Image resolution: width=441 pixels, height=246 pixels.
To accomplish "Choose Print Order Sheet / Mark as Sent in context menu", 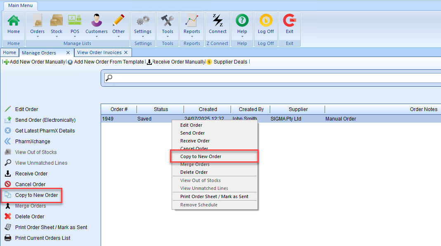I will [214, 196].
